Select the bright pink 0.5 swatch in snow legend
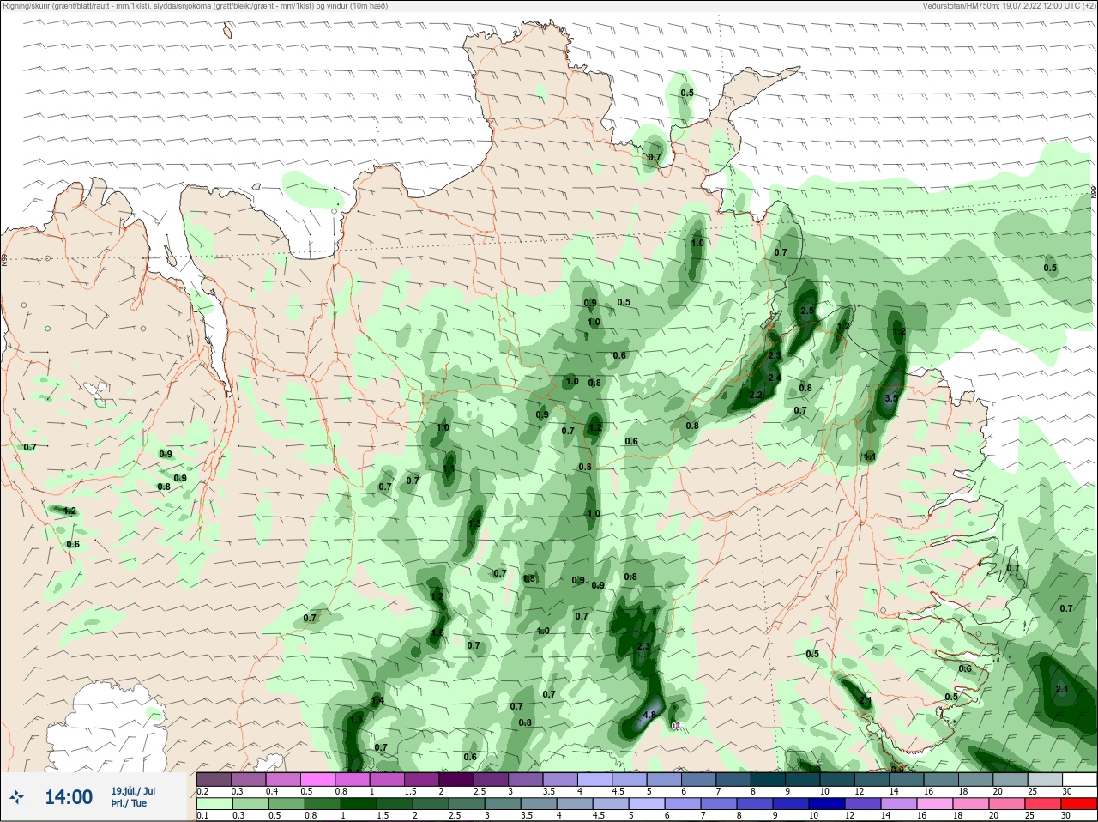Screen dimensions: 1098x822 tap(317, 779)
